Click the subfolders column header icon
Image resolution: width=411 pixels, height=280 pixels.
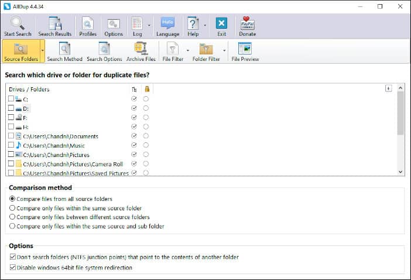tap(134, 90)
